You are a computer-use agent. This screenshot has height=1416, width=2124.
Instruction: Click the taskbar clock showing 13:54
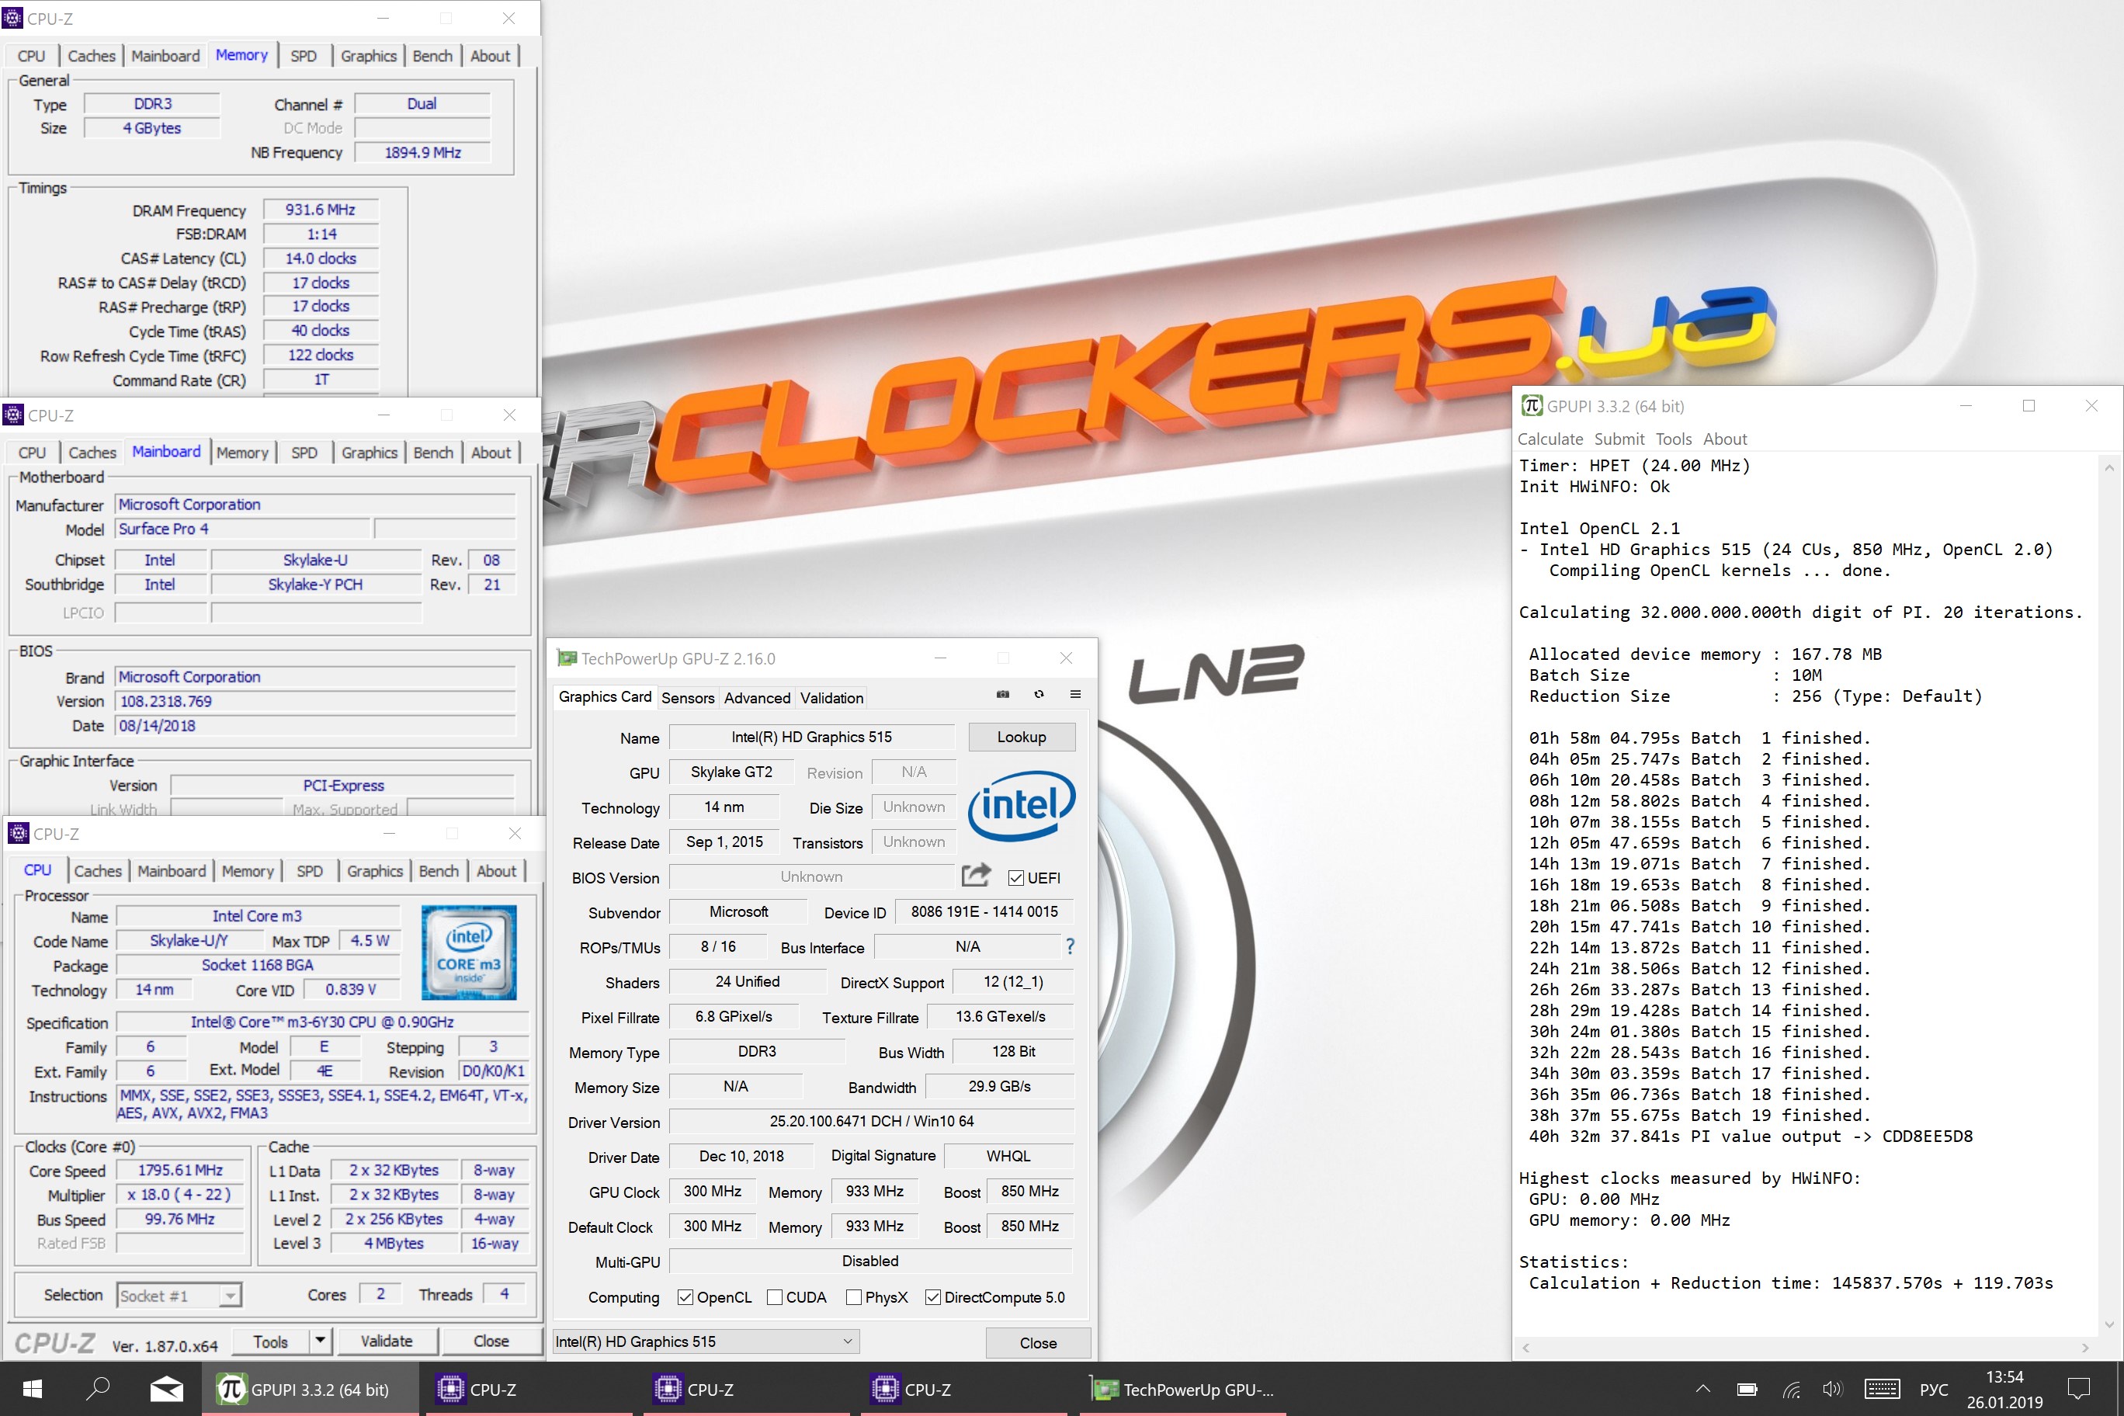(2004, 1389)
